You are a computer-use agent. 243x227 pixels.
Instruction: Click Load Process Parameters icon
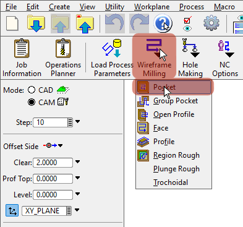click(x=112, y=49)
